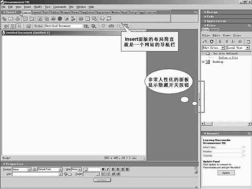Select the Draw Layer tool

32,19
